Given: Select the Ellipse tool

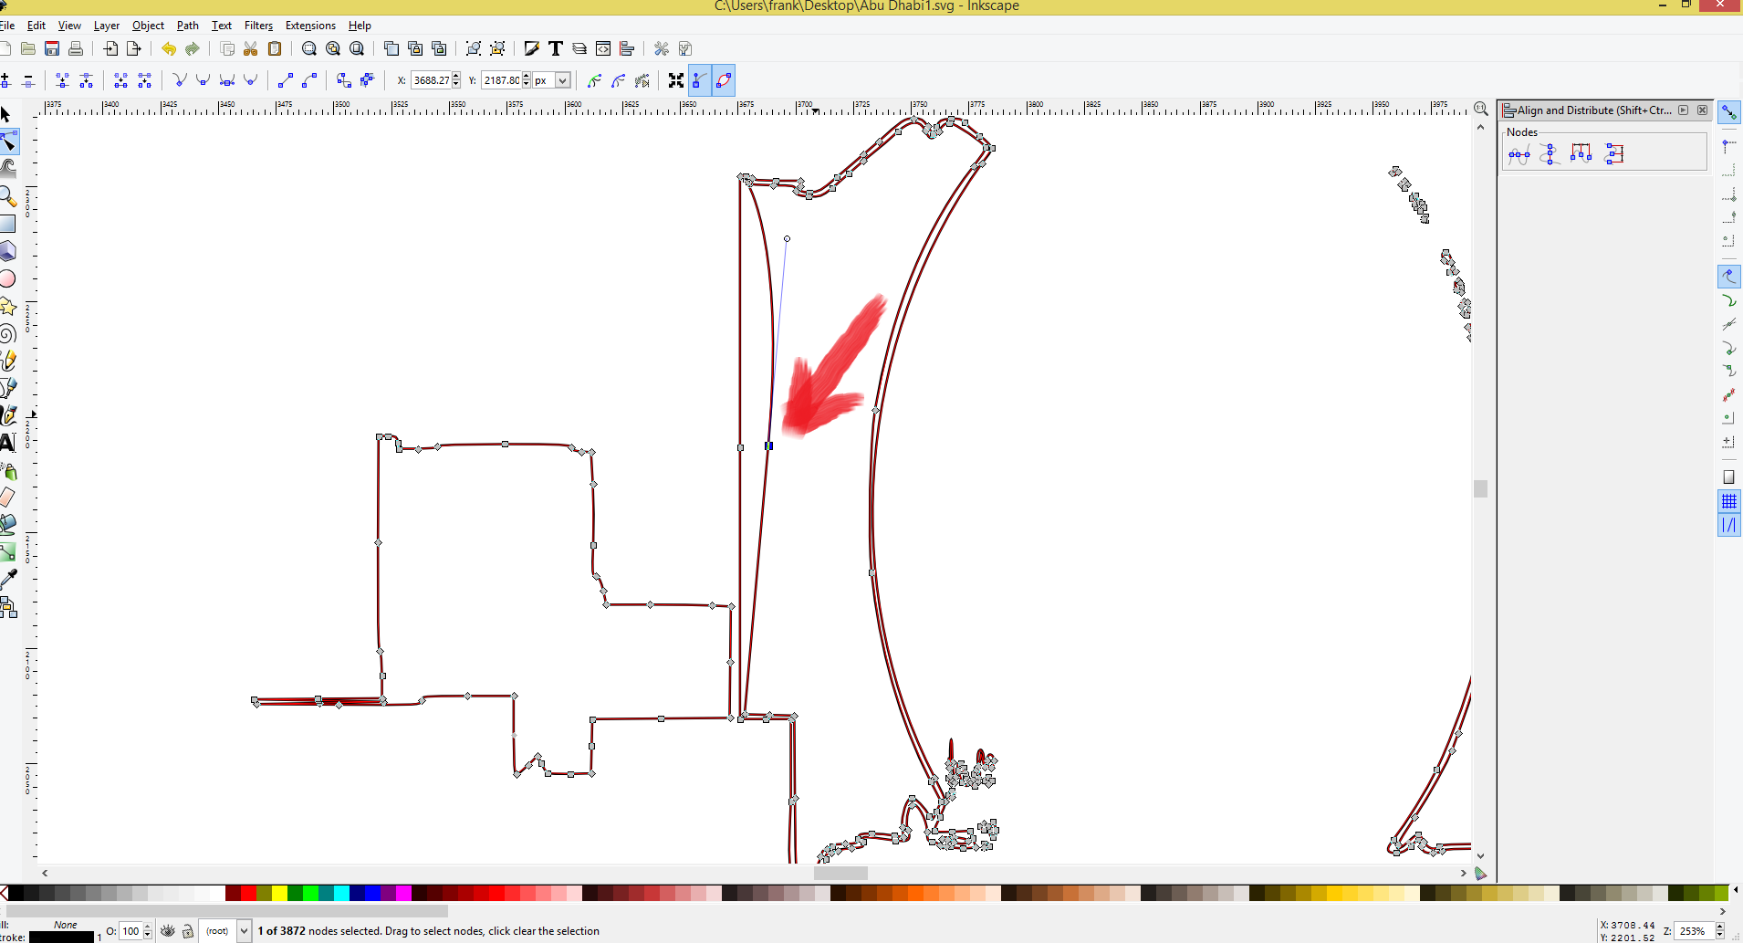Looking at the screenshot, I should click(8, 278).
